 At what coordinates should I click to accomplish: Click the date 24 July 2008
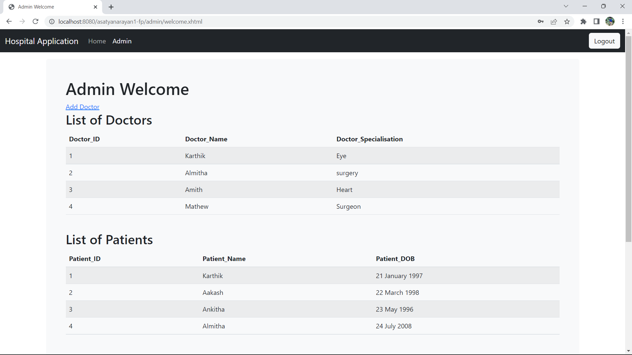pyautogui.click(x=394, y=326)
